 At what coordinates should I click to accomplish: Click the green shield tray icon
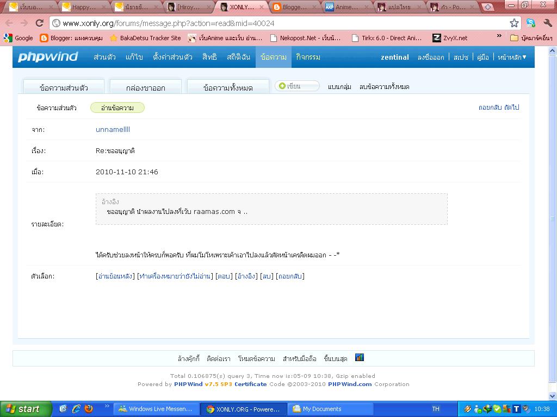tap(497, 409)
